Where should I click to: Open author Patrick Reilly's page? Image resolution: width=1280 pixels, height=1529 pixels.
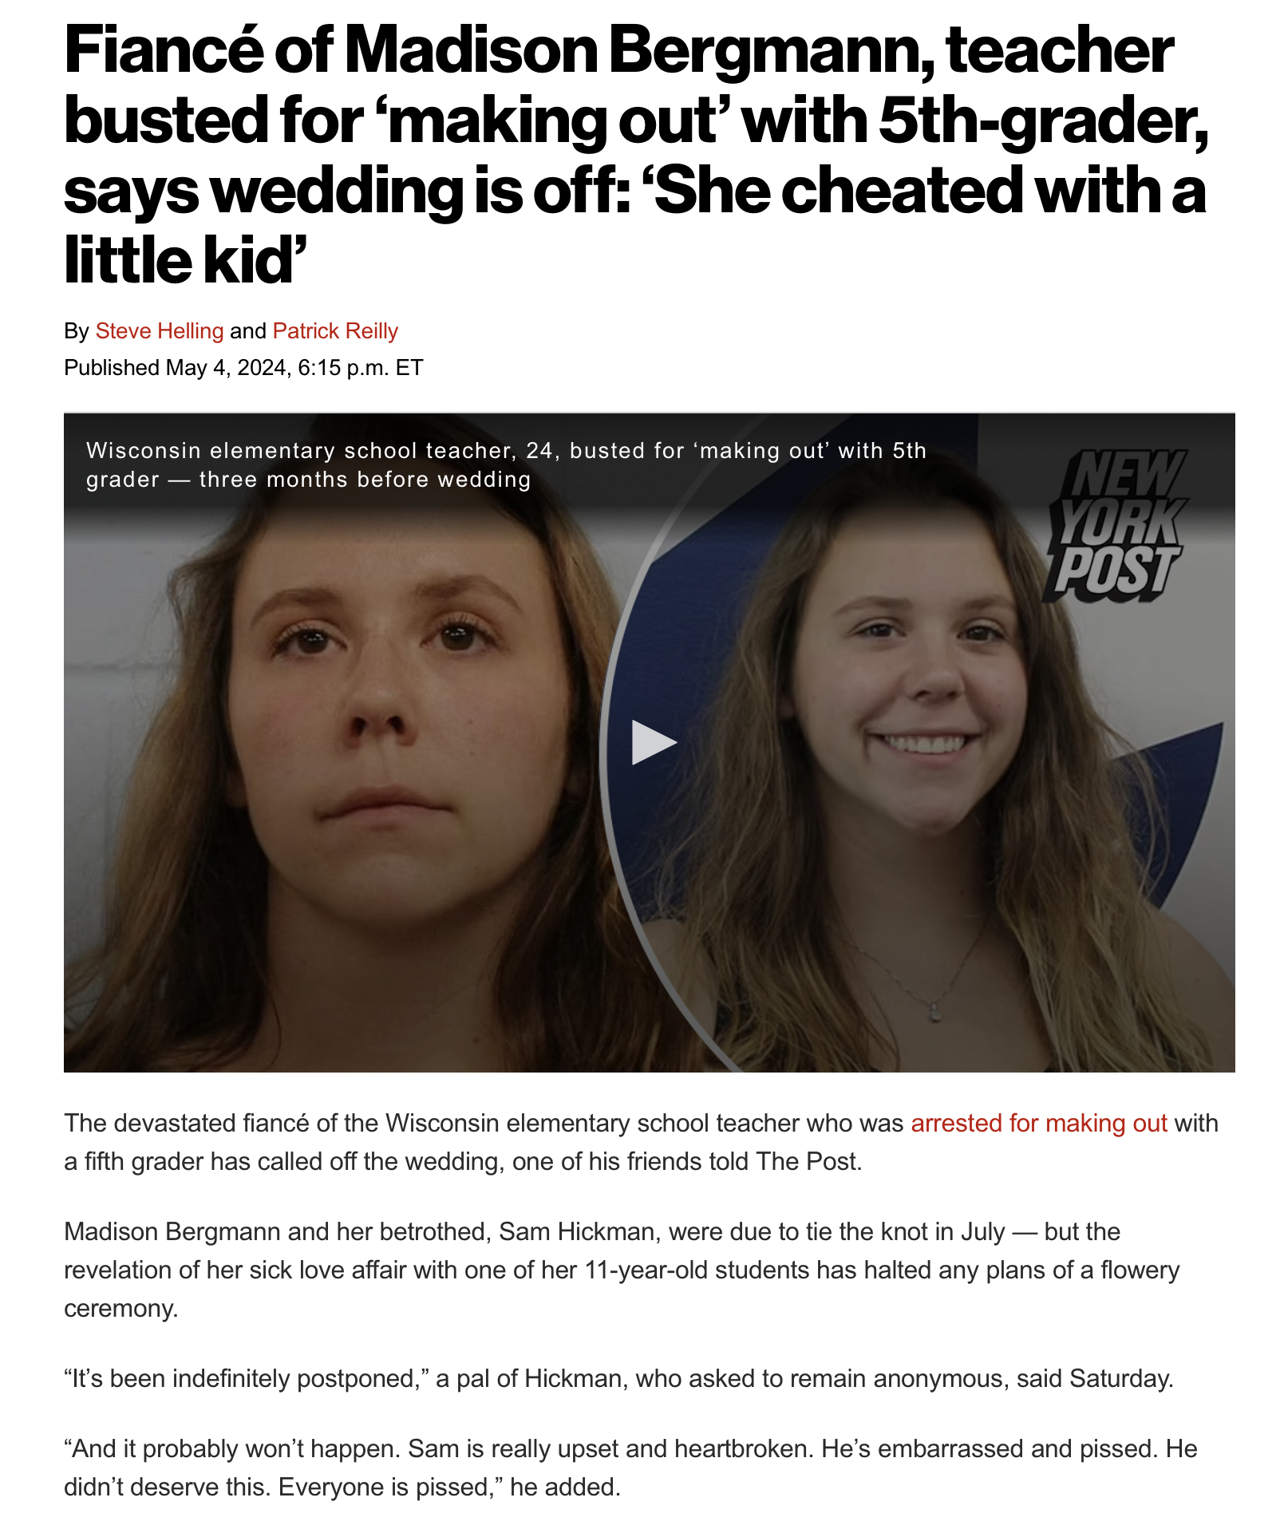pos(335,330)
